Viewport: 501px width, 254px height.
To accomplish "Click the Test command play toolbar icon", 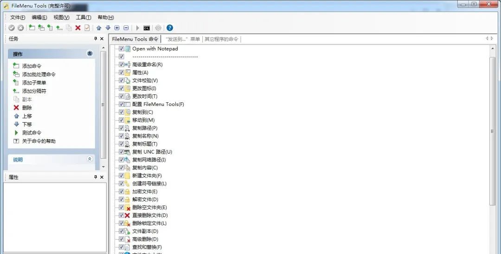I will tap(138, 28).
